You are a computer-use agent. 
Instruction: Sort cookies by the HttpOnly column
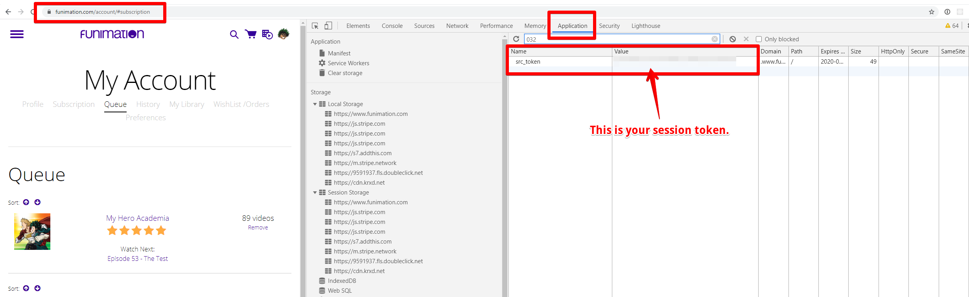tap(893, 51)
